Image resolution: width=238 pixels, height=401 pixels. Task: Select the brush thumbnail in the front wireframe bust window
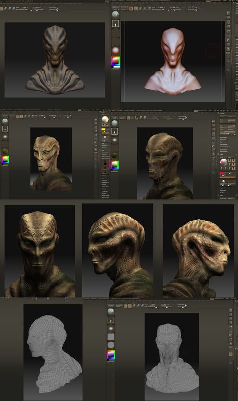point(111,311)
